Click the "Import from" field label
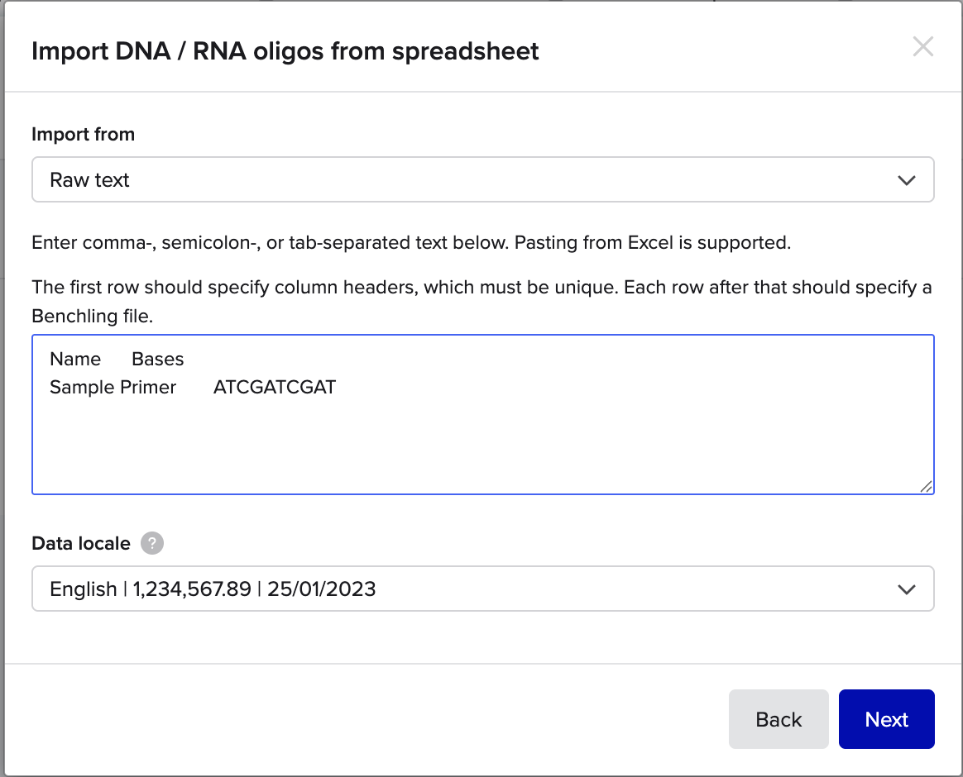The image size is (963, 777). tap(83, 134)
